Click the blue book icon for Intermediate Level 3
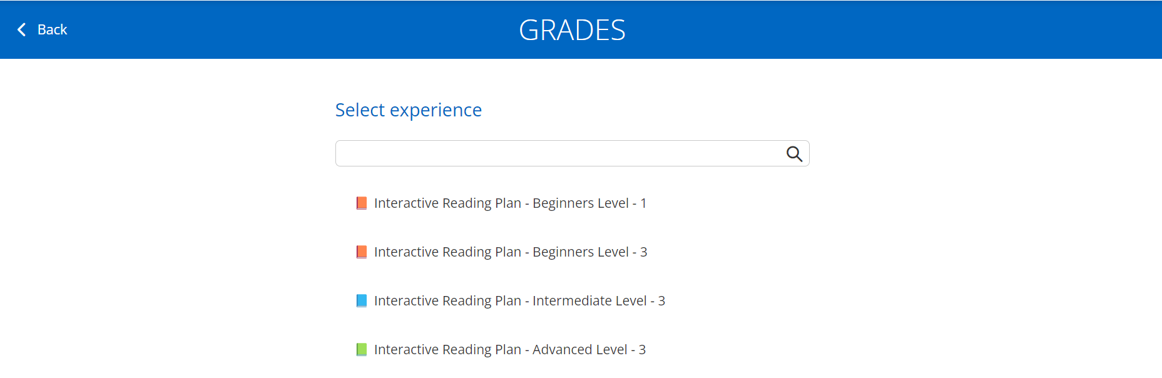Image resolution: width=1162 pixels, height=378 pixels. (x=362, y=300)
